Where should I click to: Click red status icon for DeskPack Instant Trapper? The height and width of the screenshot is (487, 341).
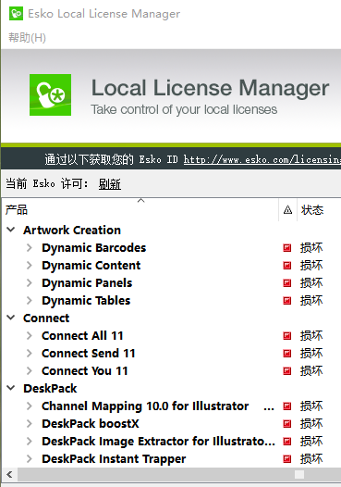[x=287, y=458]
